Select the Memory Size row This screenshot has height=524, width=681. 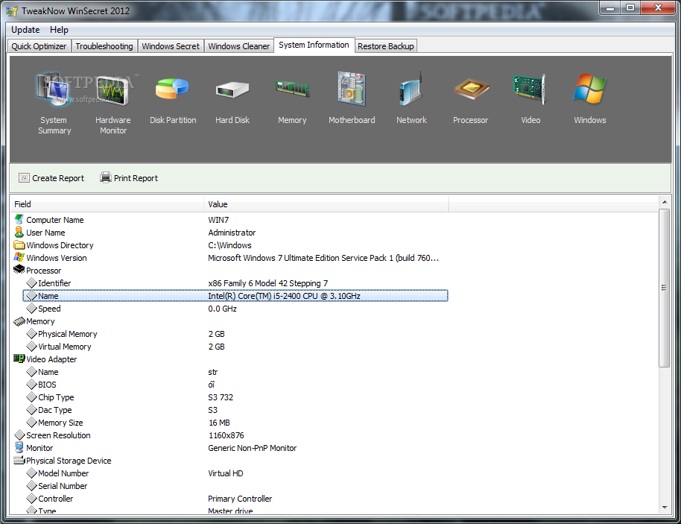235,423
